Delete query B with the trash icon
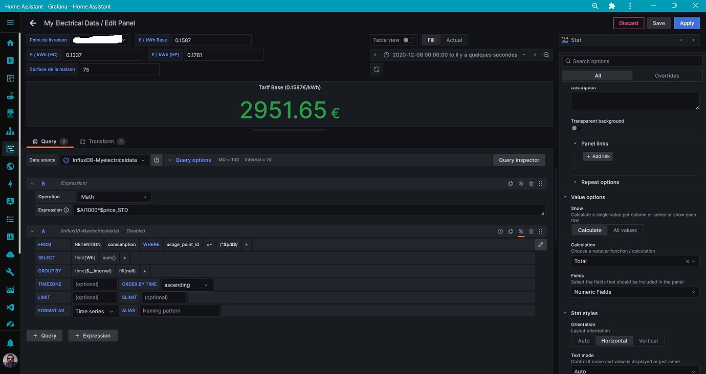Screen dimensions: 706x374 coord(531,183)
